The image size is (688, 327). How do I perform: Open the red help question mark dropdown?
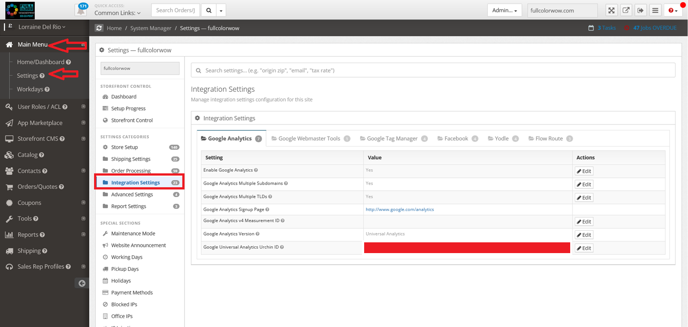click(x=673, y=10)
